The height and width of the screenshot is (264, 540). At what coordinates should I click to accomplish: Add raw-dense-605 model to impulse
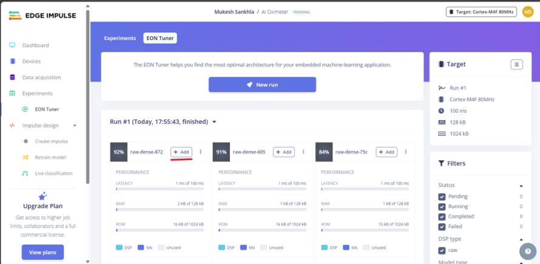point(284,152)
